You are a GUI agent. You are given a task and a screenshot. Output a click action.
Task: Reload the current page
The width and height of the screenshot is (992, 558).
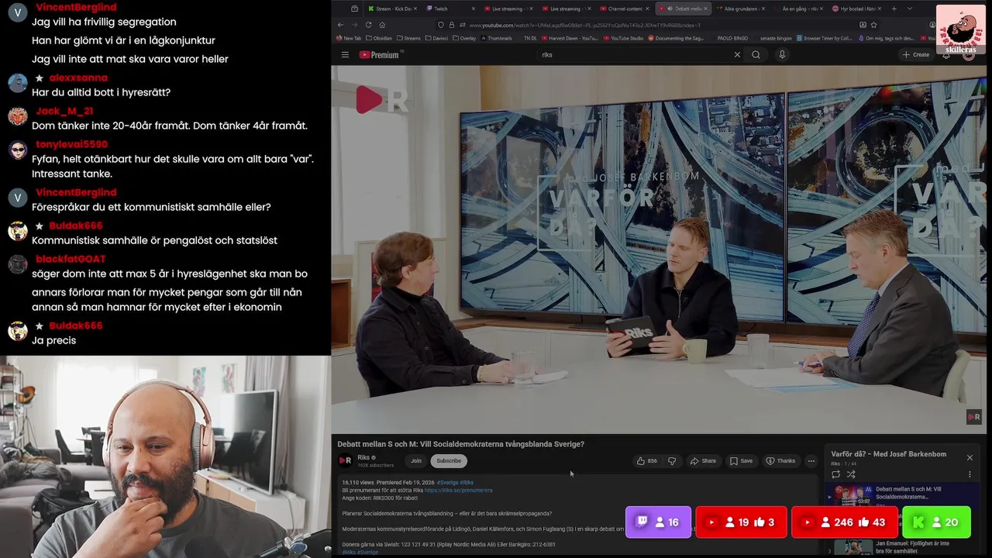[368, 25]
